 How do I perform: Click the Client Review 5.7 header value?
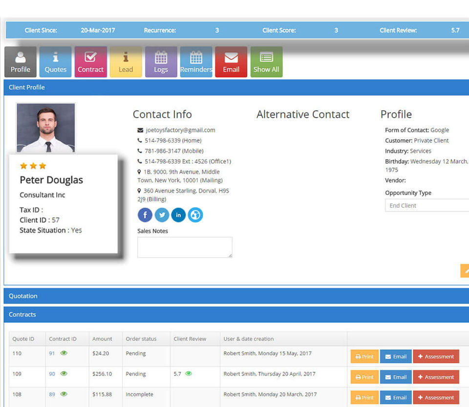[455, 30]
